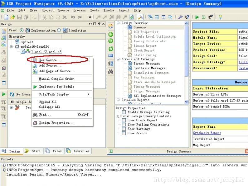Click the Redo arrow toolbar icon
The image size is (248, 186).
(80, 17)
